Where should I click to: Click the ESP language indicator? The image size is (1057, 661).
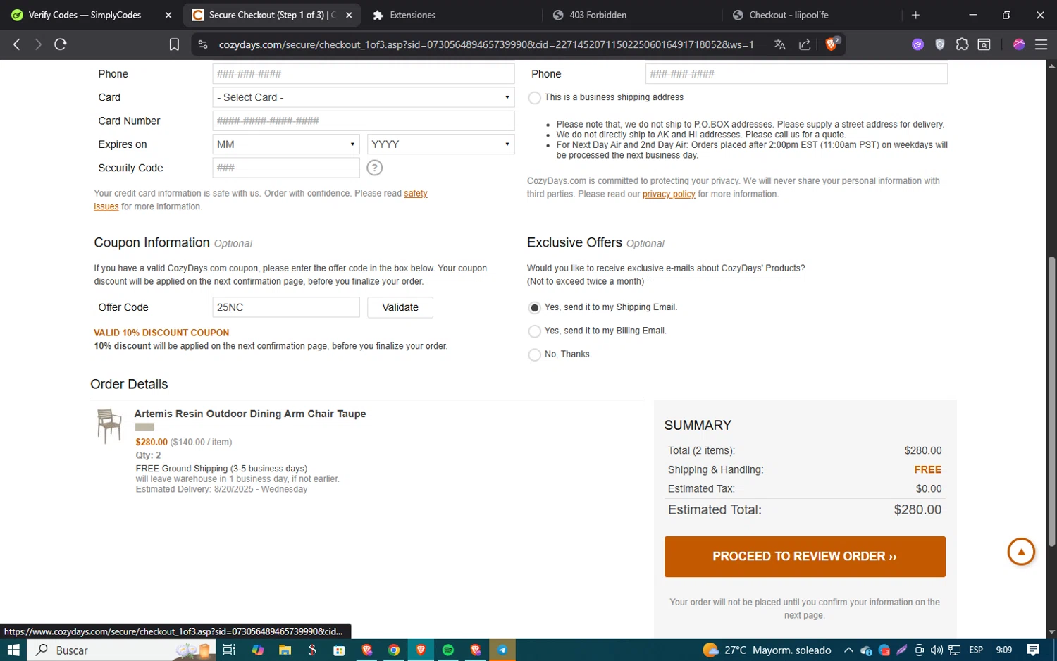[976, 650]
